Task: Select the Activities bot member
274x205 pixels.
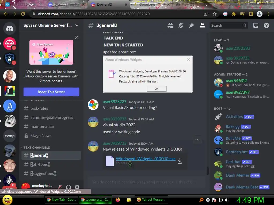Action: (242, 117)
